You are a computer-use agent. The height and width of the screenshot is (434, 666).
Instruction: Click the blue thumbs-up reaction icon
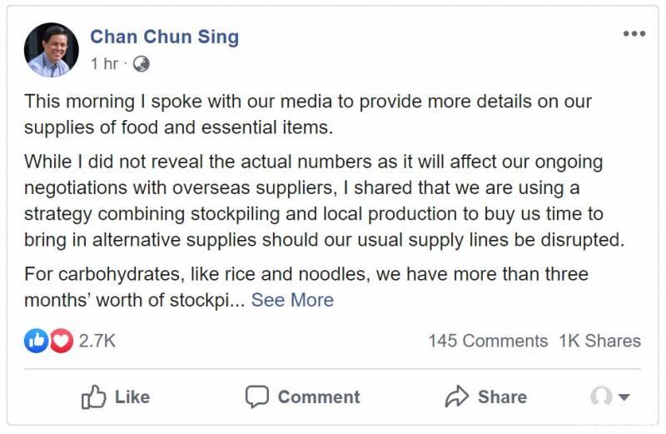coord(36,341)
